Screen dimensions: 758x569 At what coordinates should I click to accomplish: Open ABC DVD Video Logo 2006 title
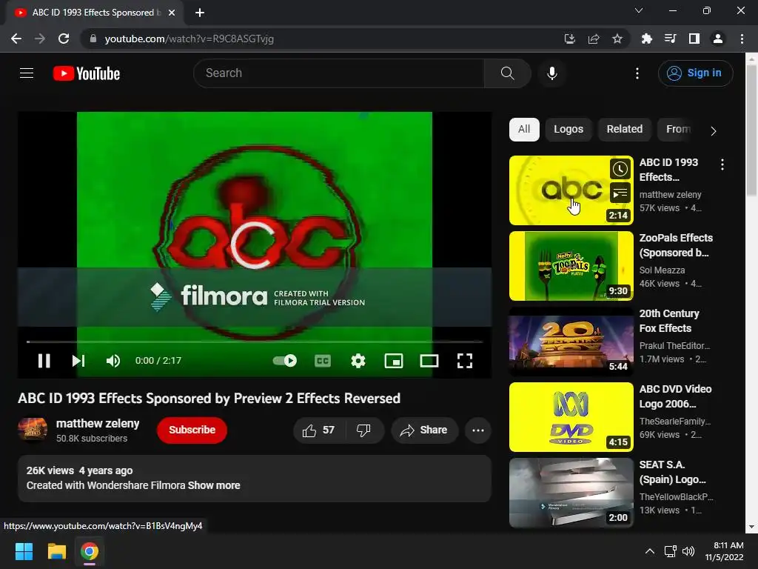click(x=675, y=396)
